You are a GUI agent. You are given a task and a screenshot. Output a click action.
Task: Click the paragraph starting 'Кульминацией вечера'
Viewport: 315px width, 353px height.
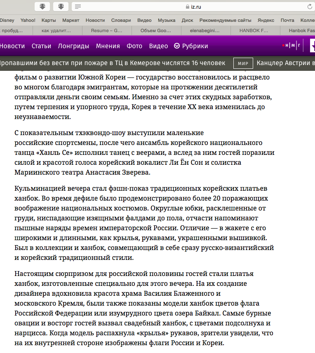click(144, 223)
